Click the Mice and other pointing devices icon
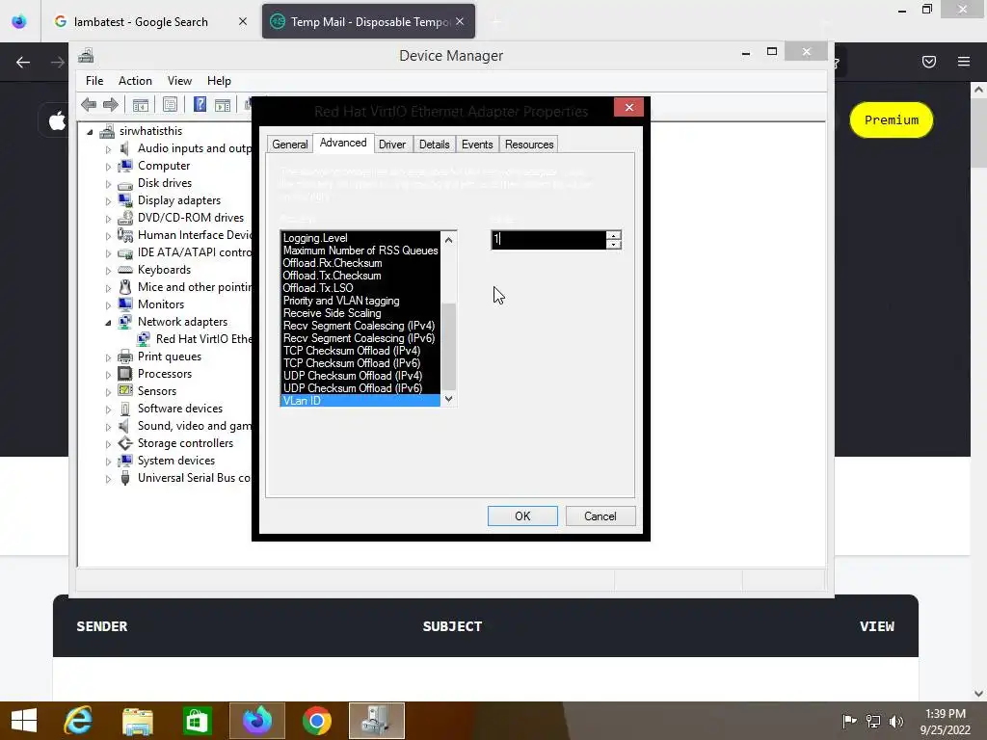 pyautogui.click(x=125, y=287)
